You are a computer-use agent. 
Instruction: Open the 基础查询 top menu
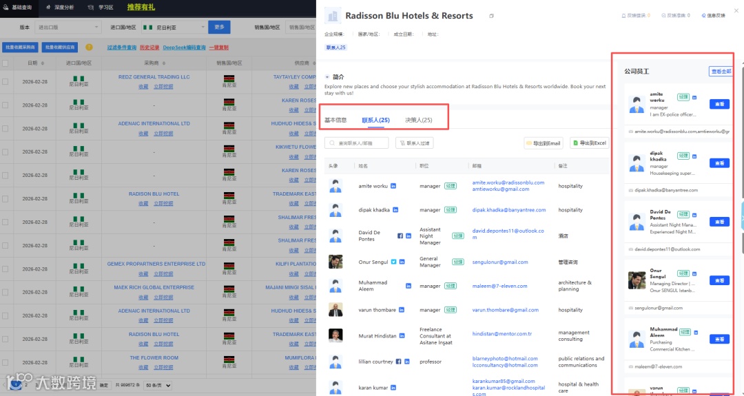tap(17, 8)
